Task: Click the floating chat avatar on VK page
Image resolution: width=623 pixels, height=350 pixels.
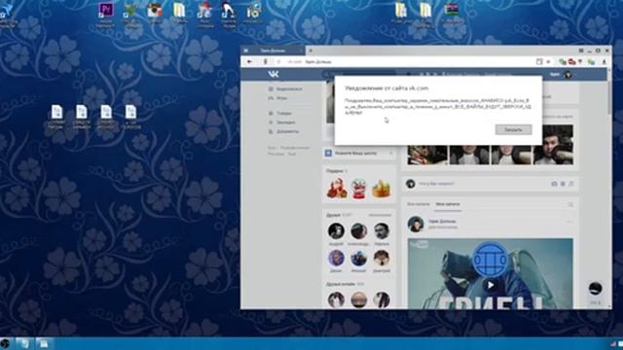Action: click(x=595, y=289)
